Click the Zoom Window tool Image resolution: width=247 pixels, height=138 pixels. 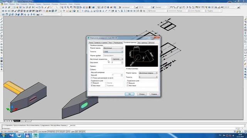coord(68,7)
